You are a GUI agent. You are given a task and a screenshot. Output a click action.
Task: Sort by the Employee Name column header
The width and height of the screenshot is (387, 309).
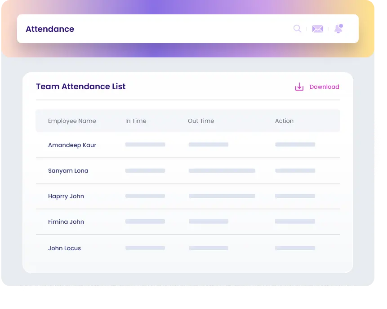click(x=72, y=121)
